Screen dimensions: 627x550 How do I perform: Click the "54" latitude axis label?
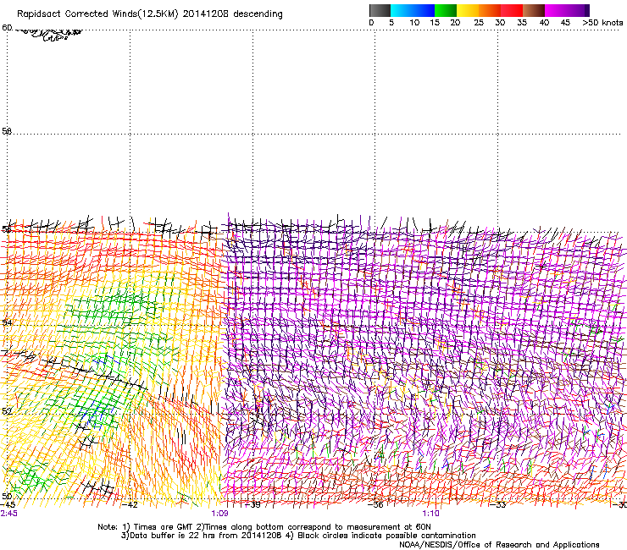coord(7,322)
